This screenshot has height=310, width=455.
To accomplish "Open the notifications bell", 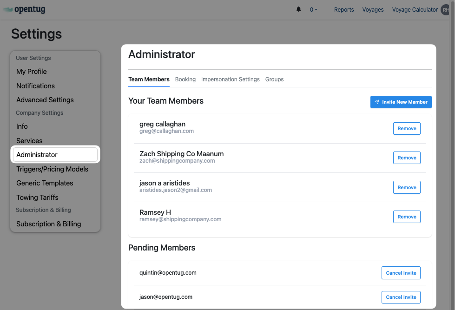I will 298,9.
